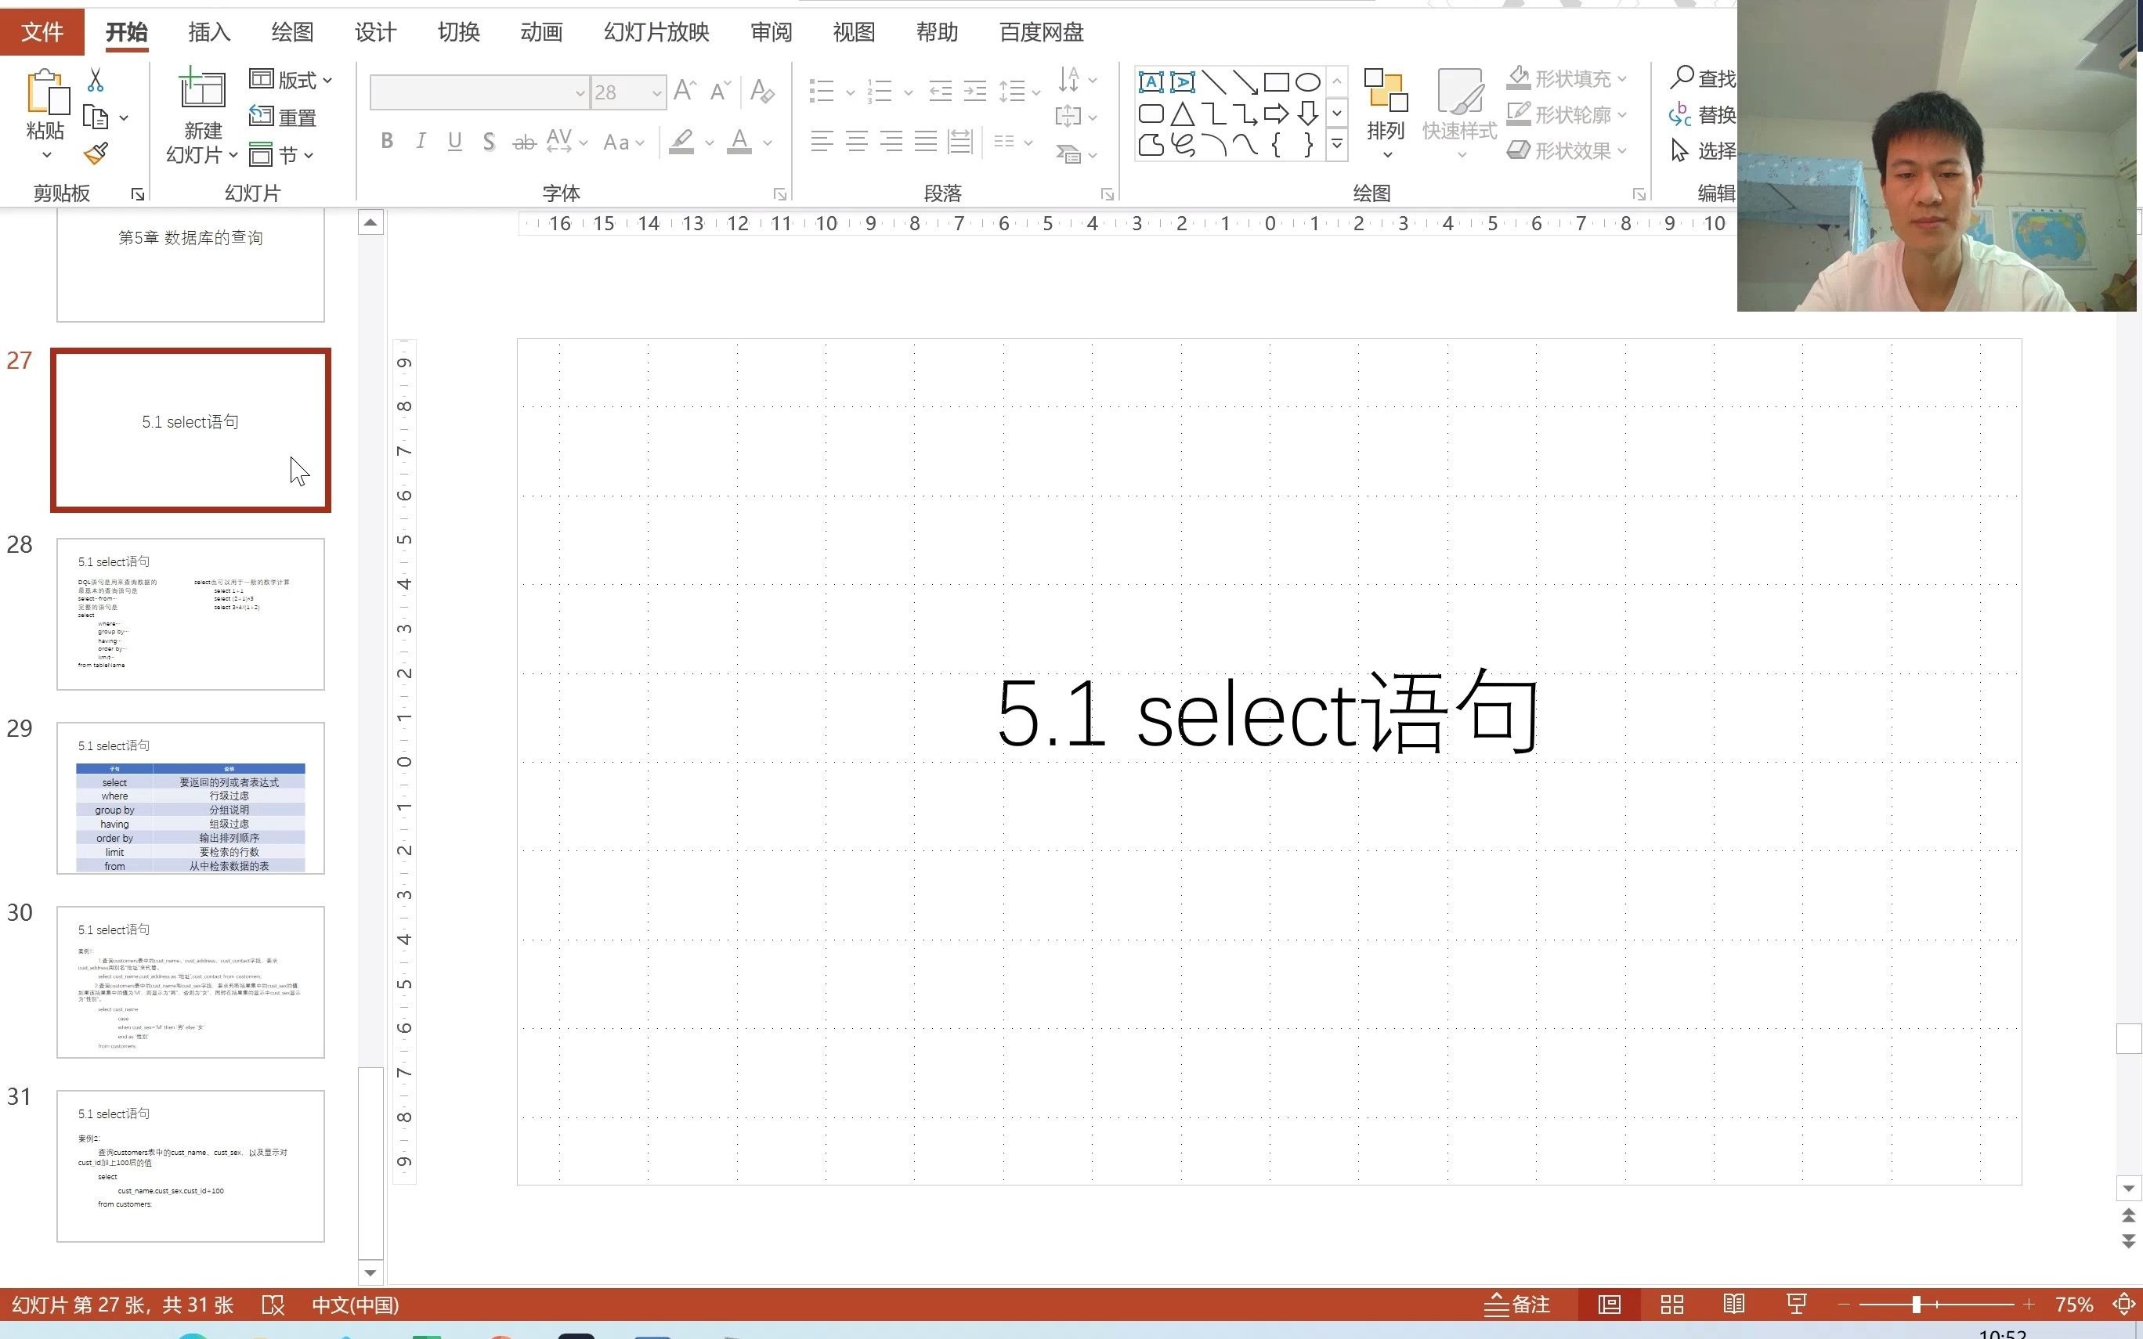This screenshot has width=2143, height=1339.
Task: Toggle Bold formatting
Action: pyautogui.click(x=386, y=141)
